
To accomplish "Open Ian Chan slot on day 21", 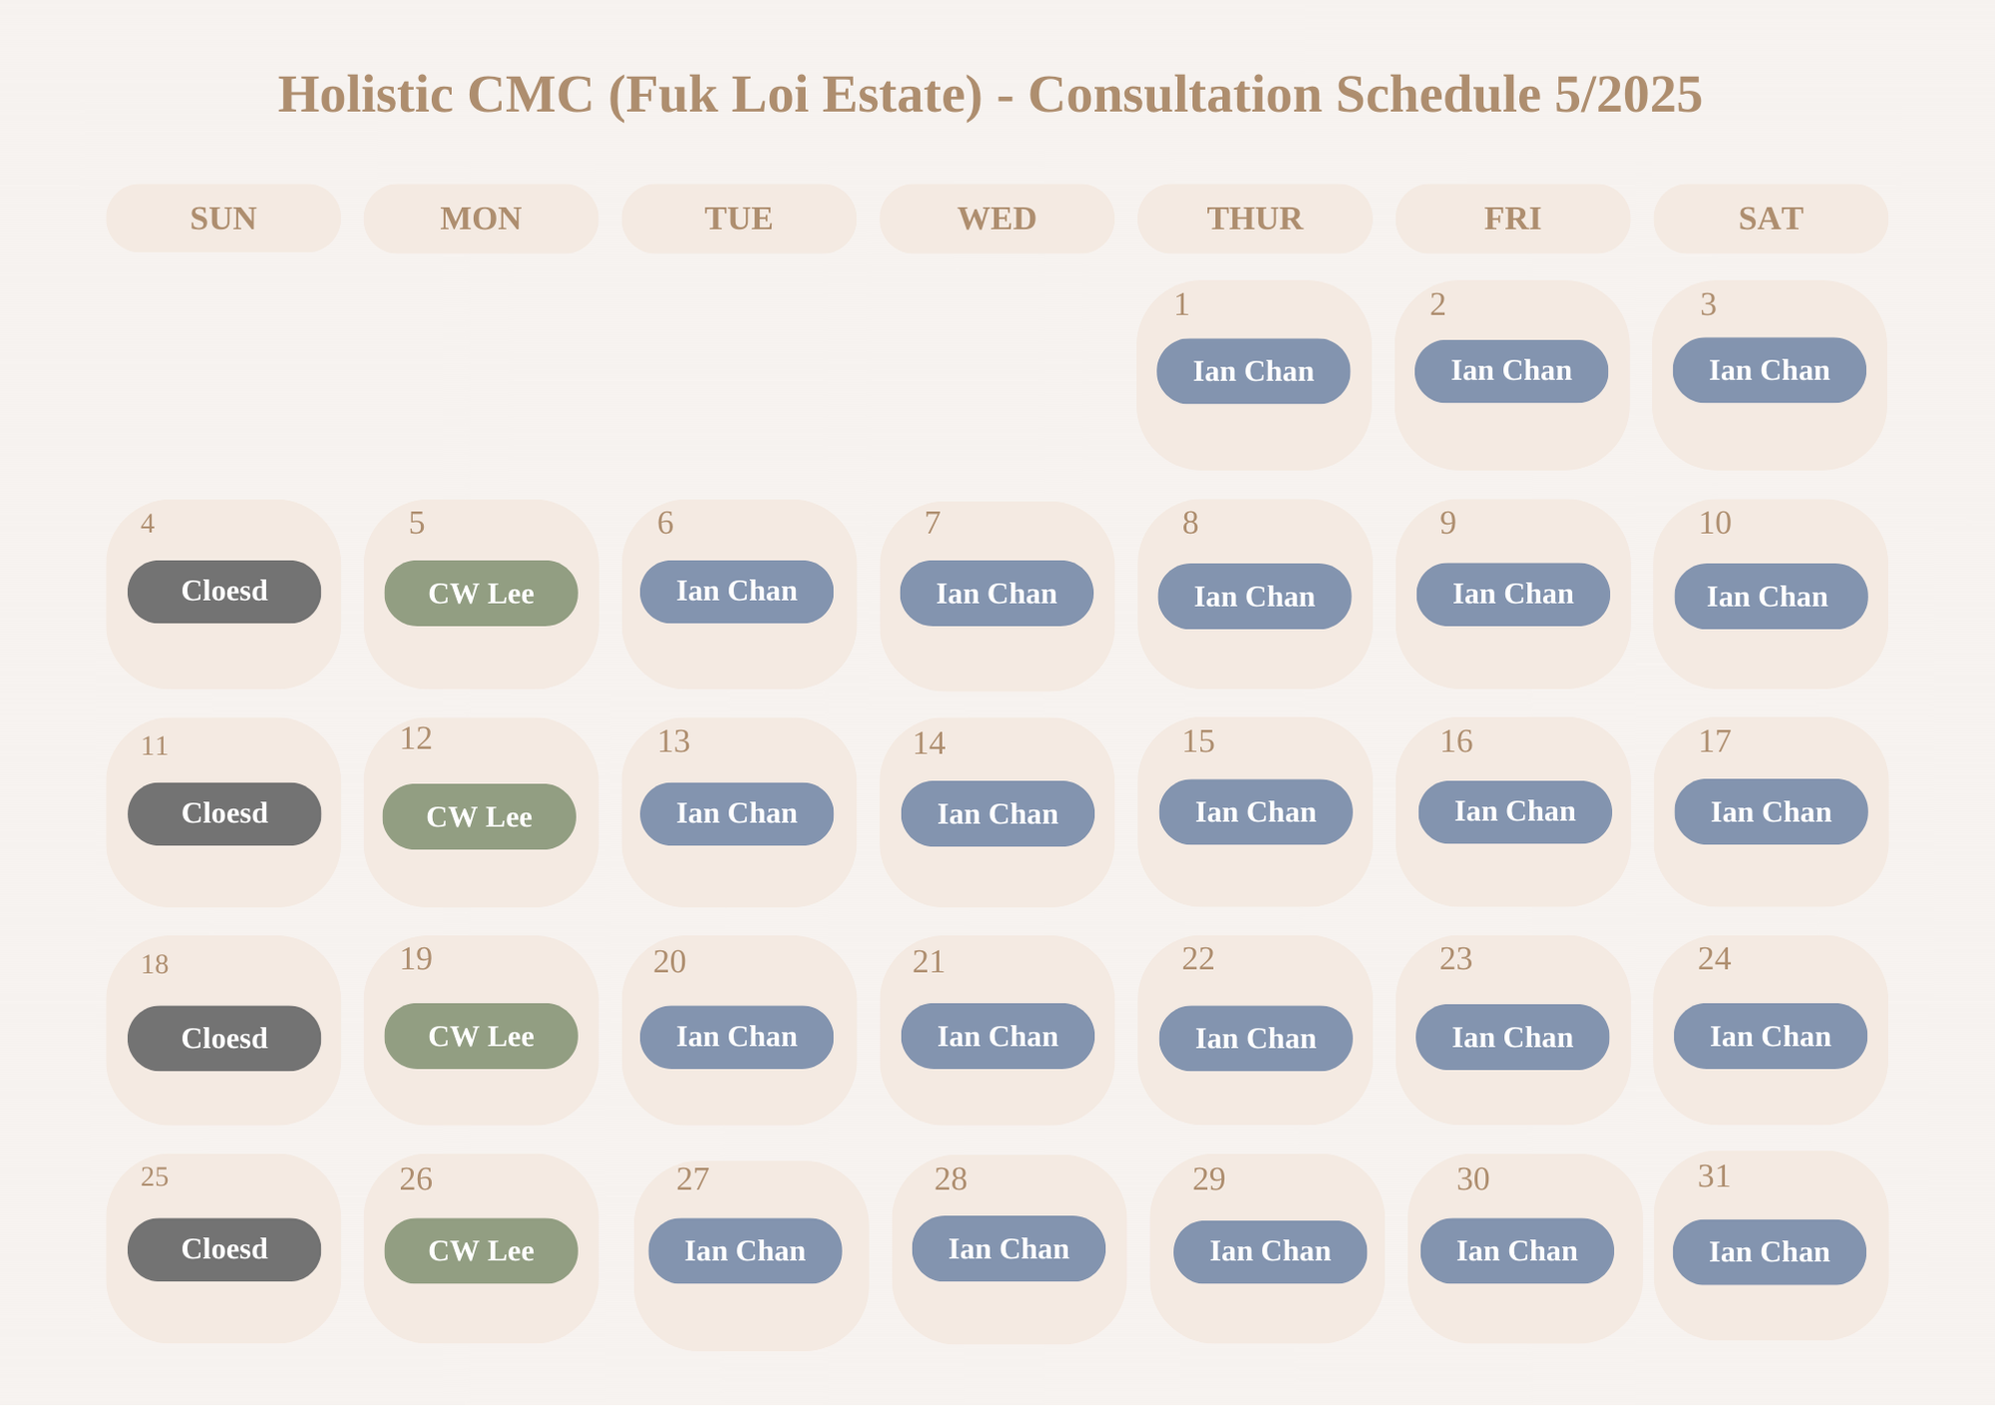I will pyautogui.click(x=997, y=1037).
